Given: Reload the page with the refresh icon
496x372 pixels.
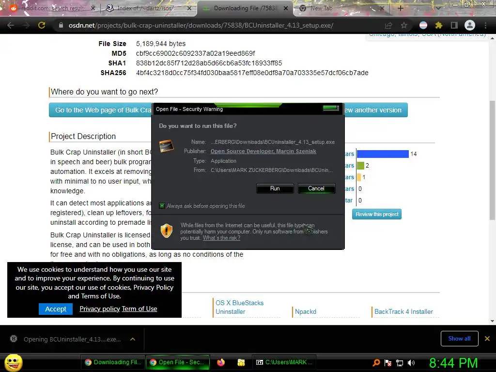Looking at the screenshot, I should [42, 25].
